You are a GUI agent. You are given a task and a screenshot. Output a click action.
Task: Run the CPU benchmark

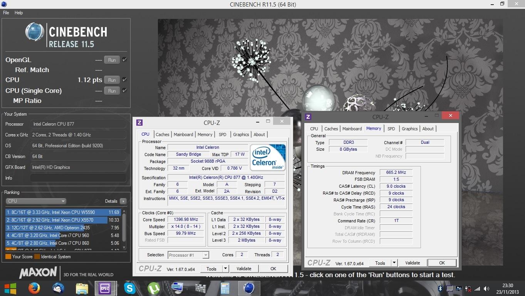coord(112,80)
